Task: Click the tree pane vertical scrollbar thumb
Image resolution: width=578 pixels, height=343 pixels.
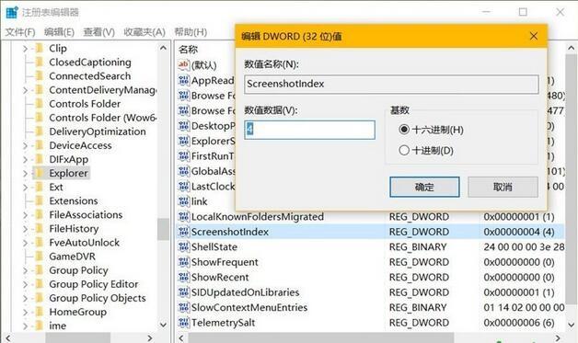Action: coord(163,229)
